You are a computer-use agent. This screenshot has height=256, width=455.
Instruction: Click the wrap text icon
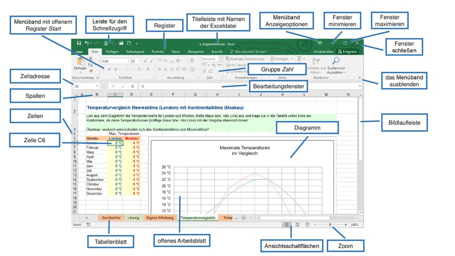[x=192, y=60]
